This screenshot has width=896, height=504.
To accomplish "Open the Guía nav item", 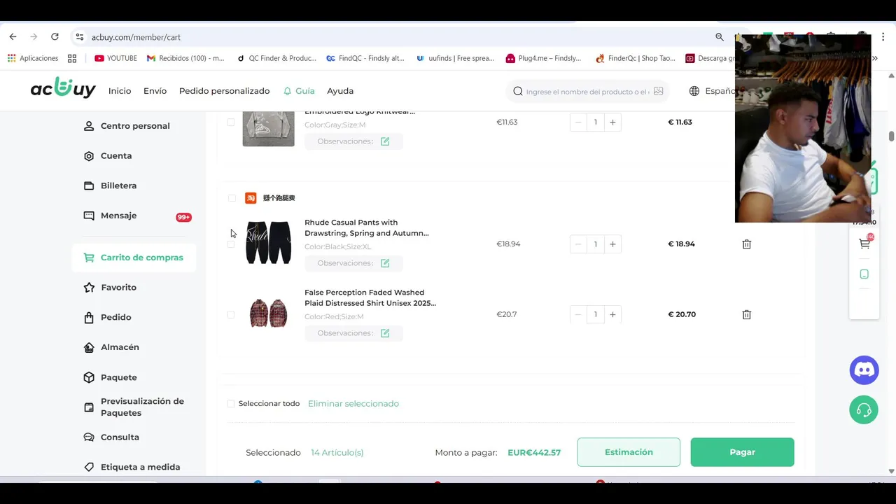I will click(x=299, y=91).
